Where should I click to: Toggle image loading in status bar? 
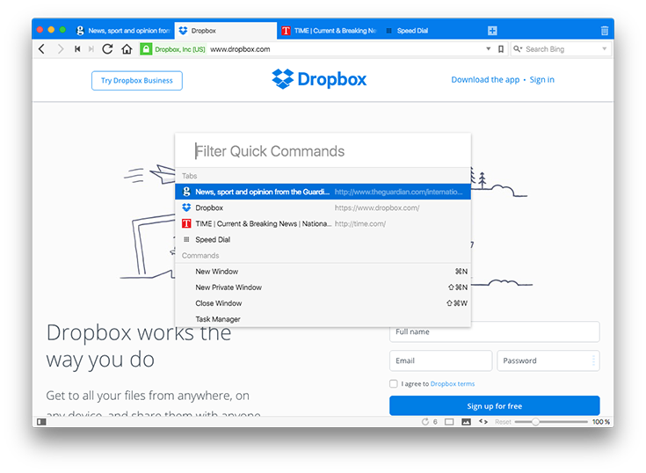coord(466,421)
